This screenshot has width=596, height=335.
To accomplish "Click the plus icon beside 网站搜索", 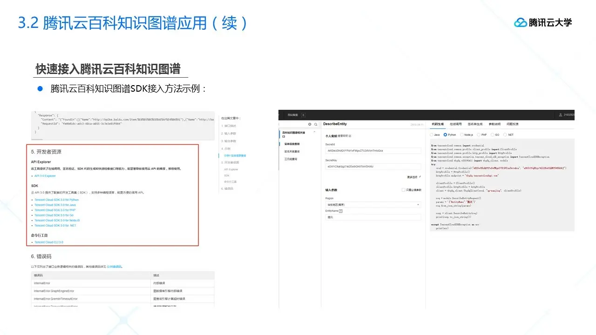I will [304, 115].
